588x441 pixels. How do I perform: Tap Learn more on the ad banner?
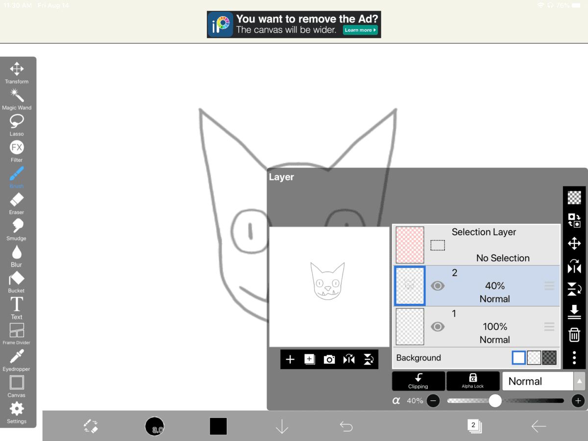tap(360, 30)
